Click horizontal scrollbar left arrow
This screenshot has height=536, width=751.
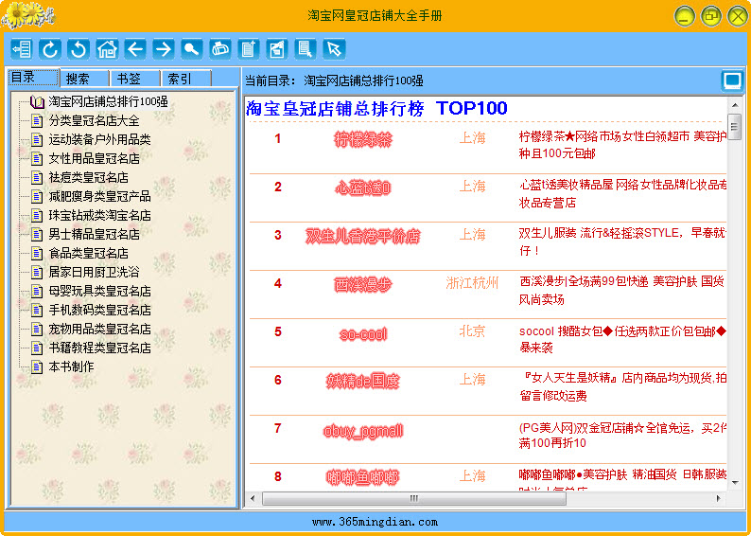(x=253, y=499)
